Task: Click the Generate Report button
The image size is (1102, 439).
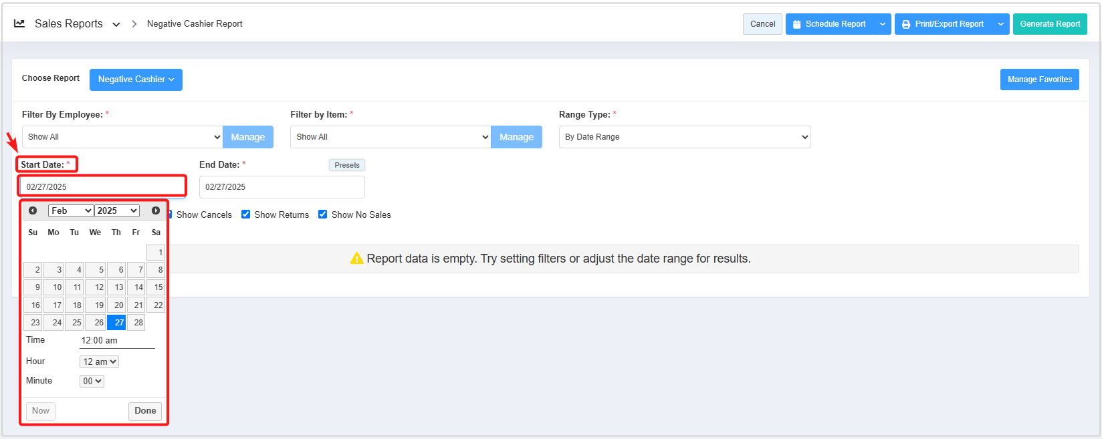Action: [1049, 24]
